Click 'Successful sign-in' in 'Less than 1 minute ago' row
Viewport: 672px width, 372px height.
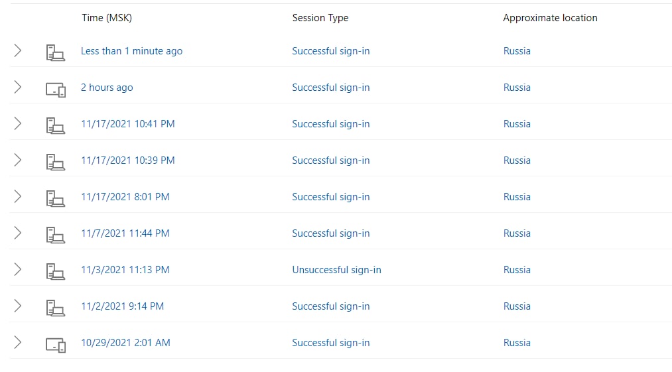click(331, 51)
